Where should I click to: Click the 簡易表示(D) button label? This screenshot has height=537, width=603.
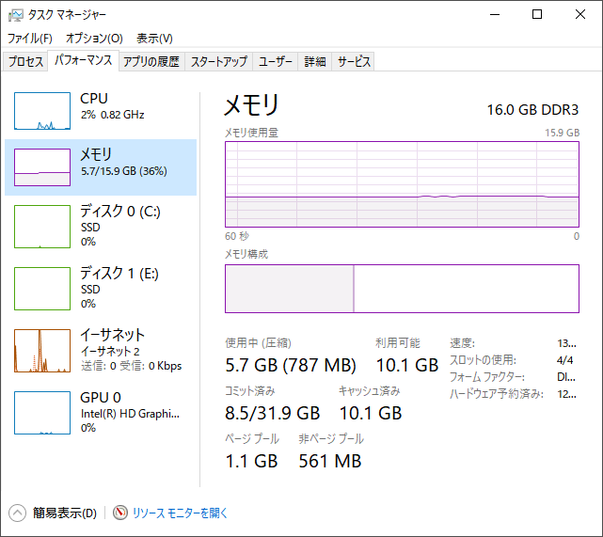coord(65,513)
